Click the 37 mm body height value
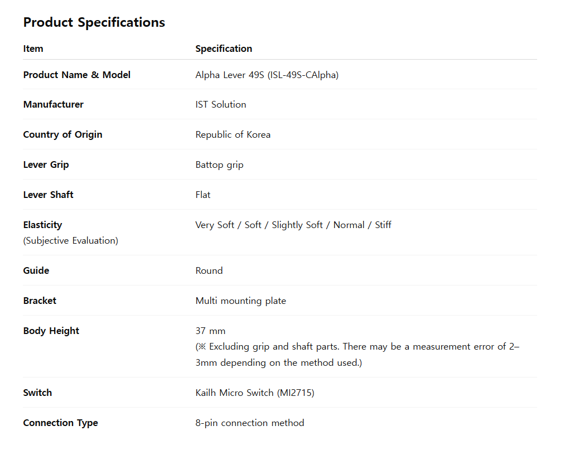The image size is (565, 450). pyautogui.click(x=210, y=331)
